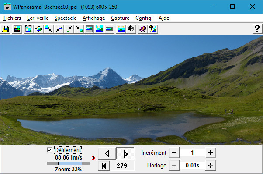Screen dimensions: 263x174
Task: Click the image copy frame toolbar icon
Action: 29,29
